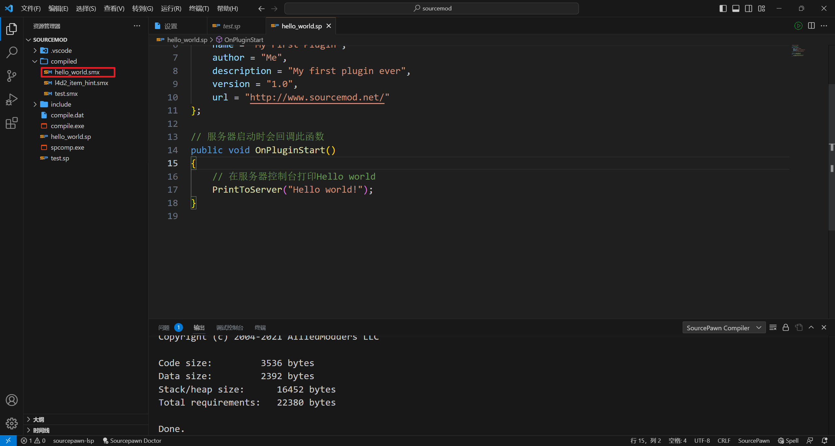Expand the timeline (时间线) section
The width and height of the screenshot is (835, 446).
(x=86, y=430)
